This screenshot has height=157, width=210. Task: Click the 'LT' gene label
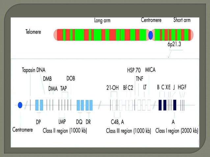pyautogui.click(x=145, y=87)
